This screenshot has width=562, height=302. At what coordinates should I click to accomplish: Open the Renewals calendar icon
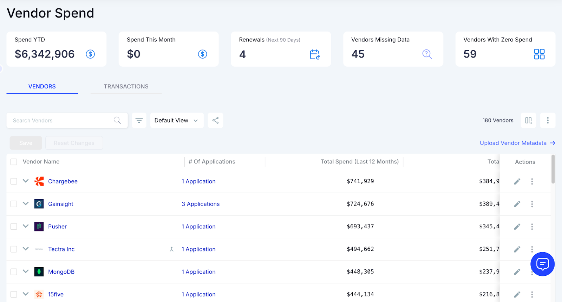tap(315, 54)
